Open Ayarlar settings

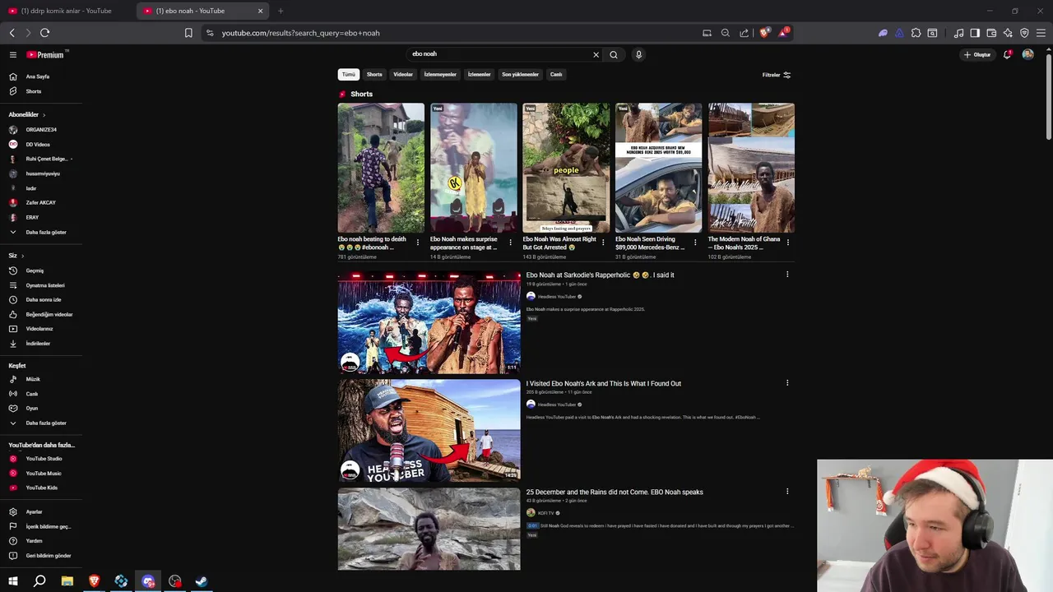(41, 511)
